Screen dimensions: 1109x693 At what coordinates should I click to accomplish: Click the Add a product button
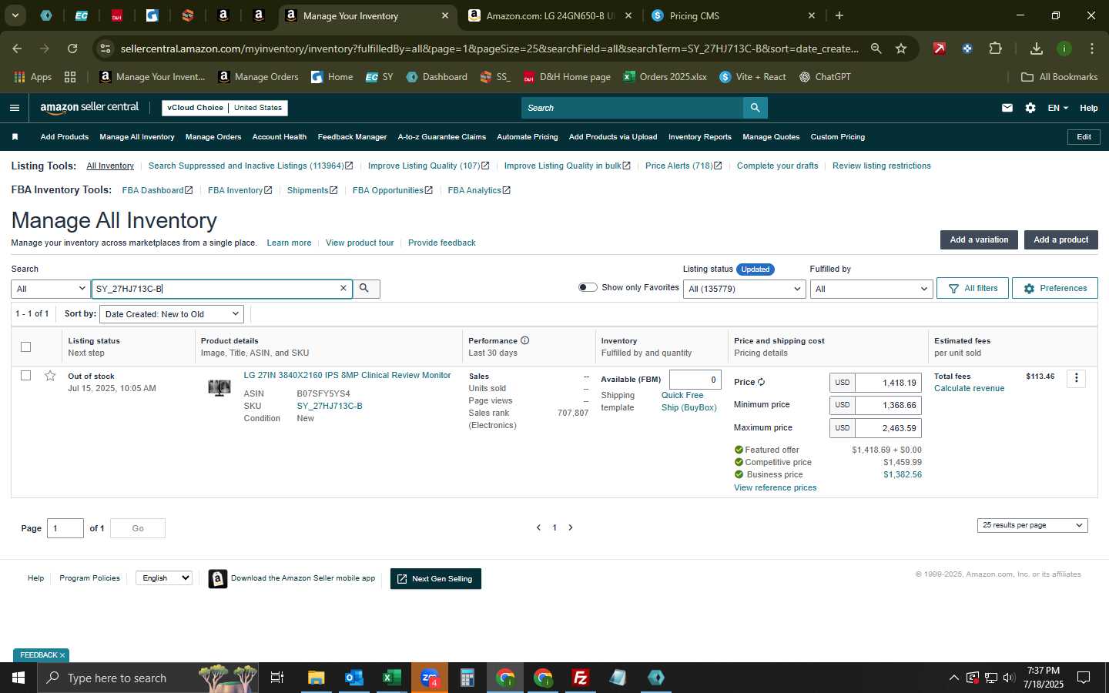(x=1060, y=239)
